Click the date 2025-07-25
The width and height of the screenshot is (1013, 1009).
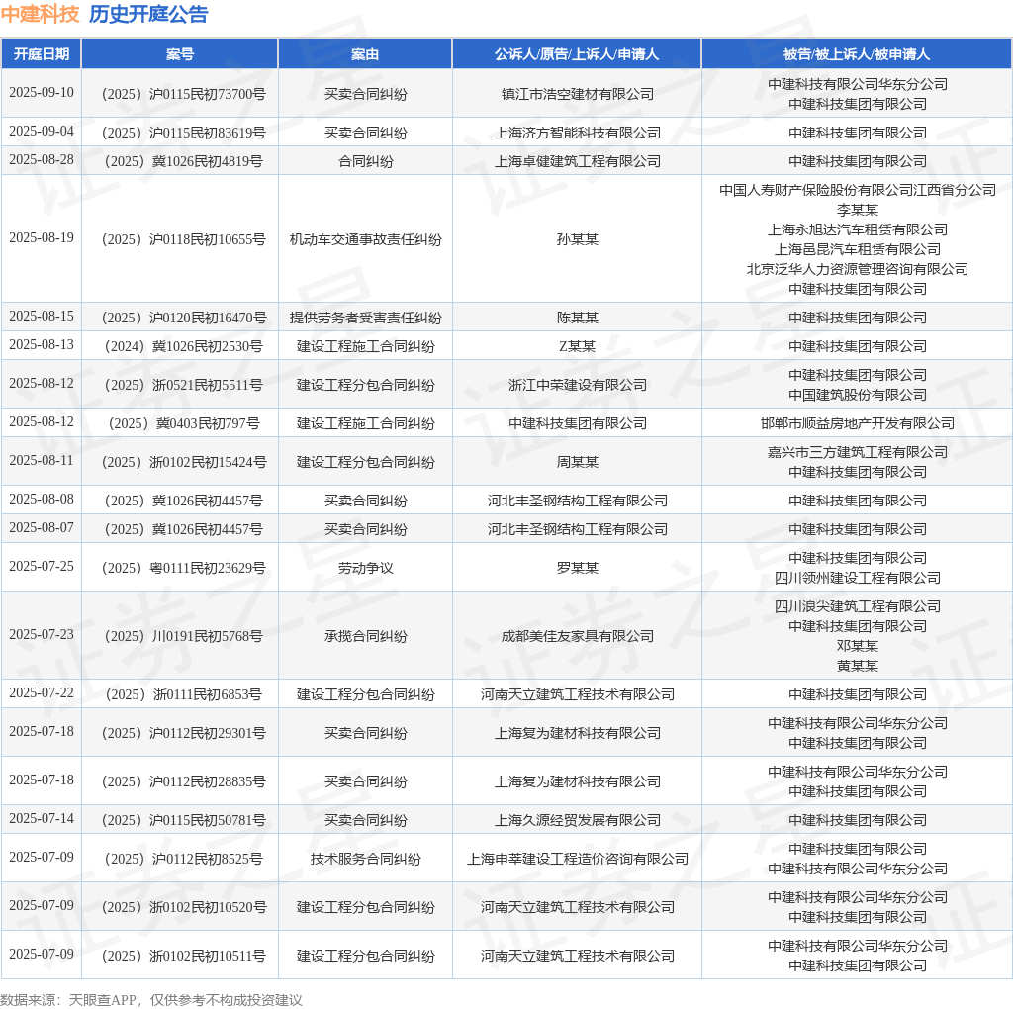[x=42, y=566]
